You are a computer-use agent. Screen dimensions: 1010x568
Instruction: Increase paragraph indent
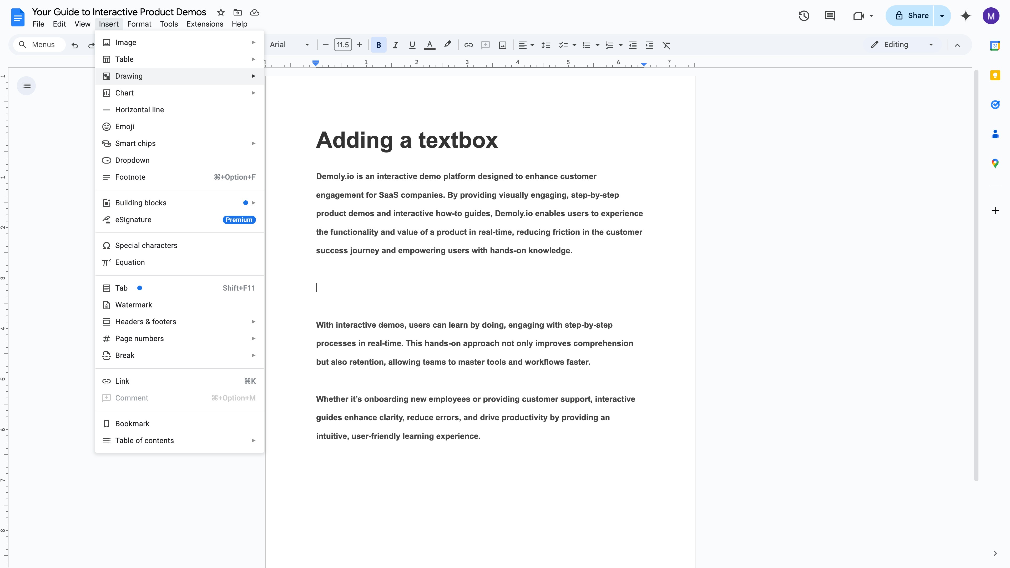649,45
